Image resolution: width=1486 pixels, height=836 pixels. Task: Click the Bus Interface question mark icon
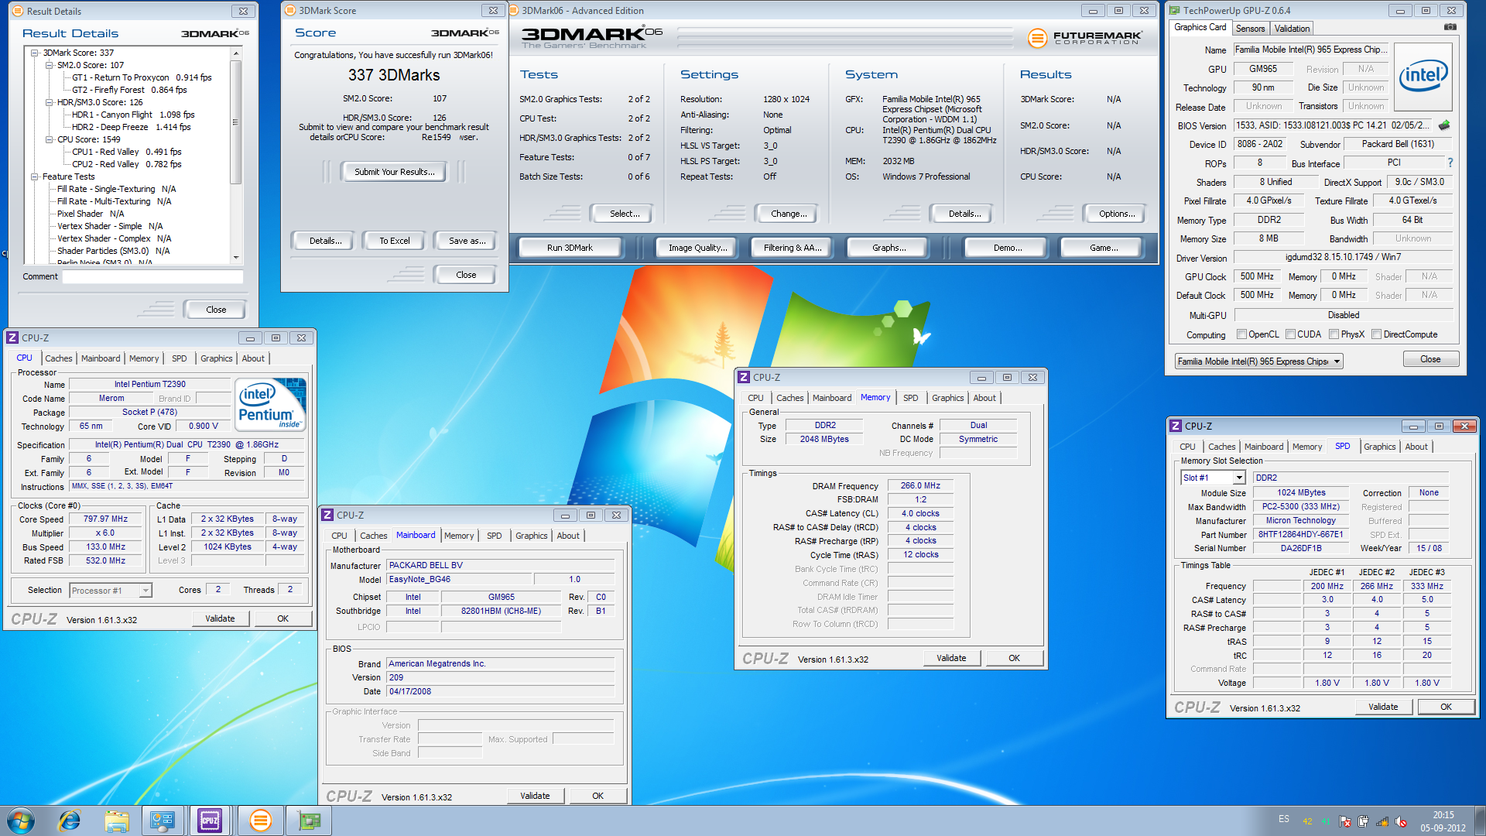(1450, 163)
